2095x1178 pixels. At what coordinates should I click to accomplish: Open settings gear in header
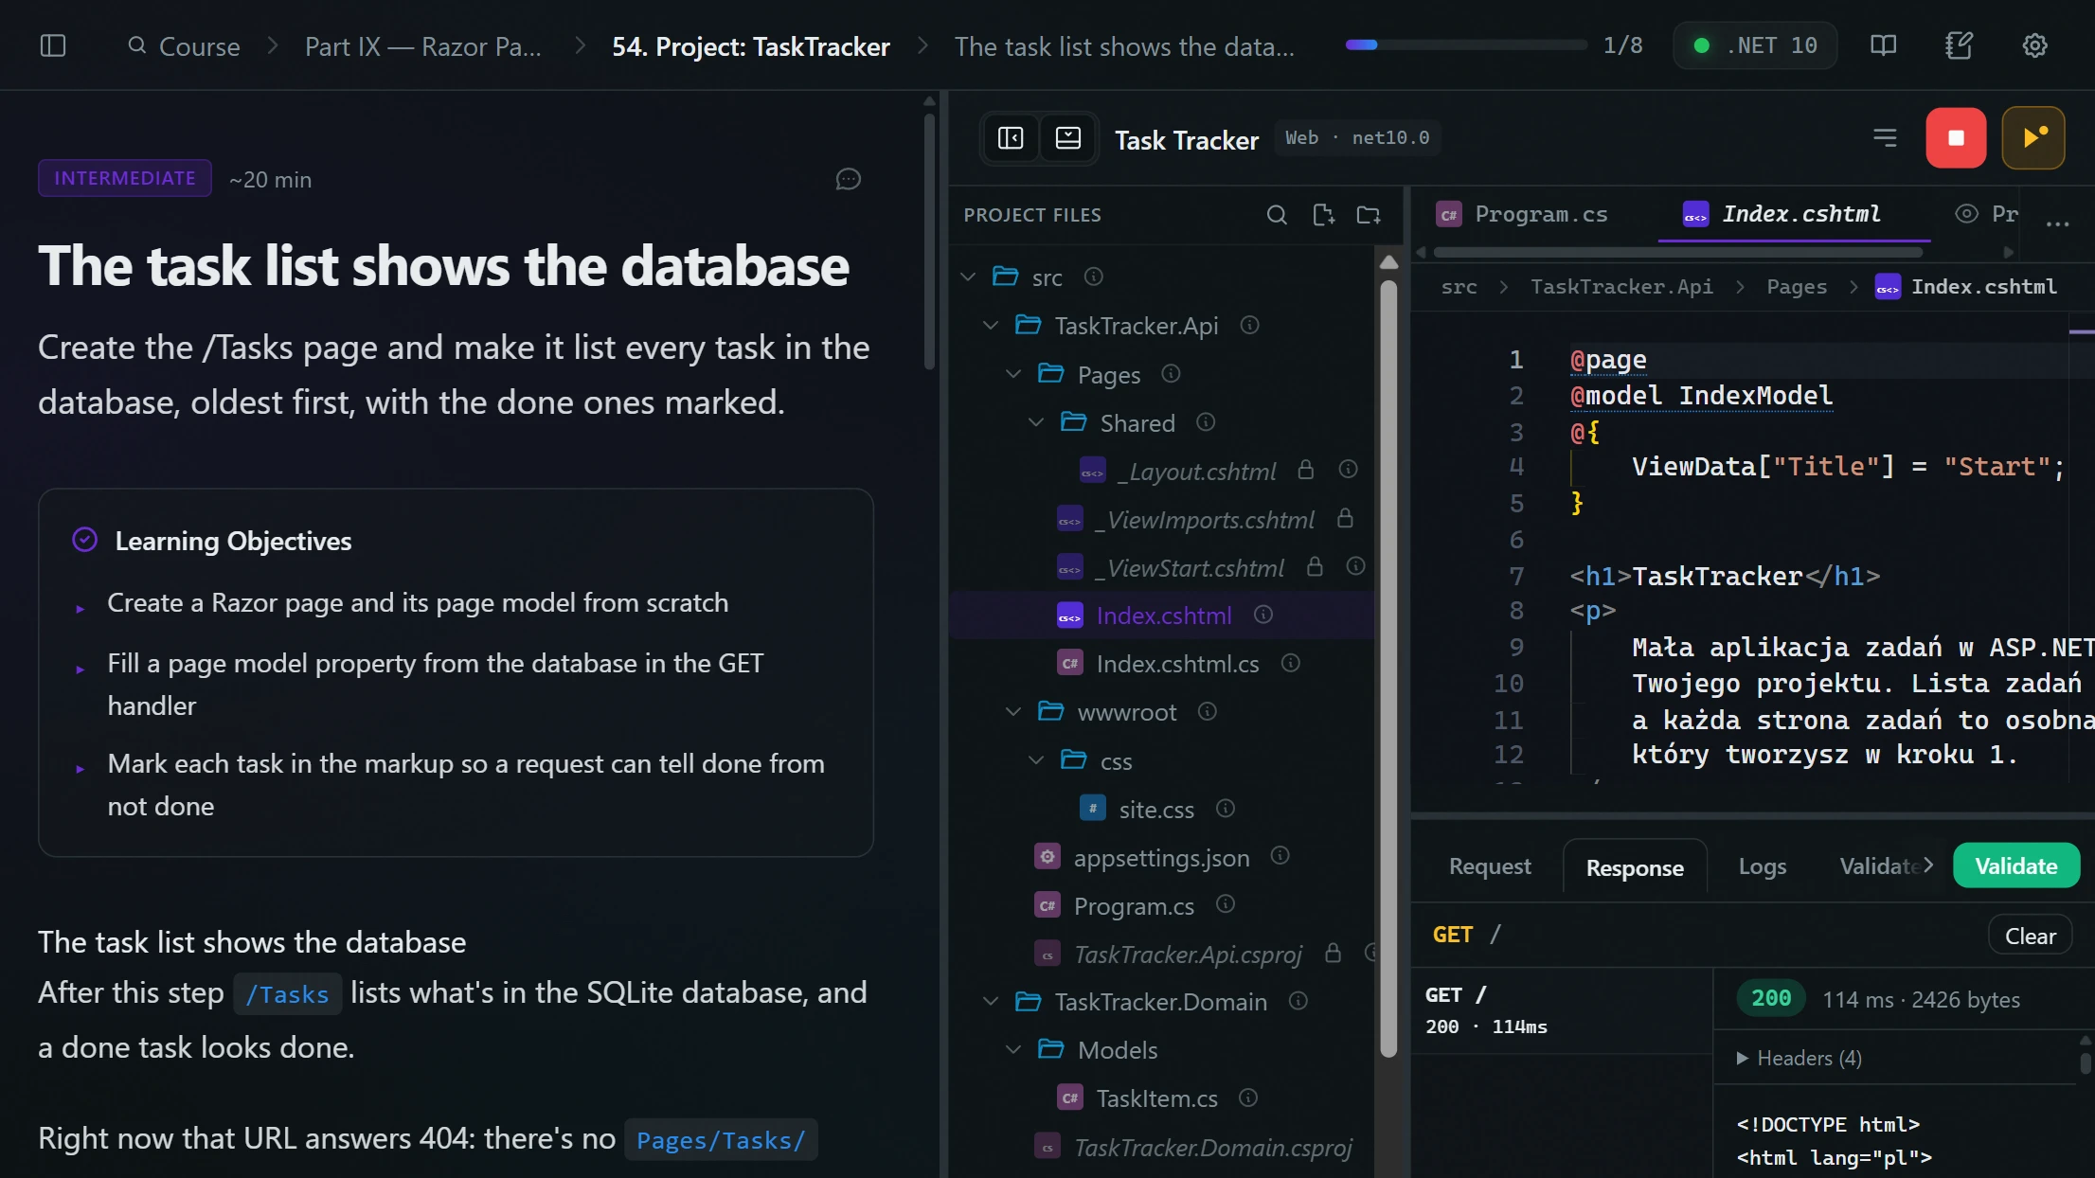[x=2034, y=45]
